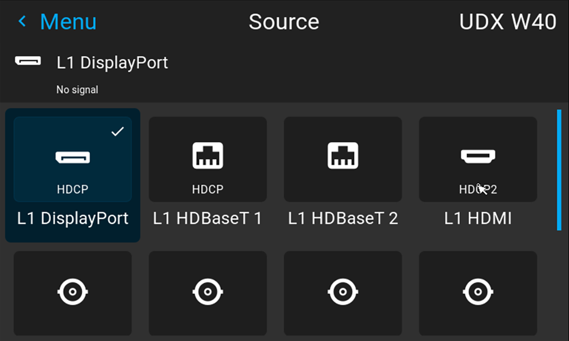Click the No signal status text
This screenshot has height=341, width=569.
[x=77, y=89]
